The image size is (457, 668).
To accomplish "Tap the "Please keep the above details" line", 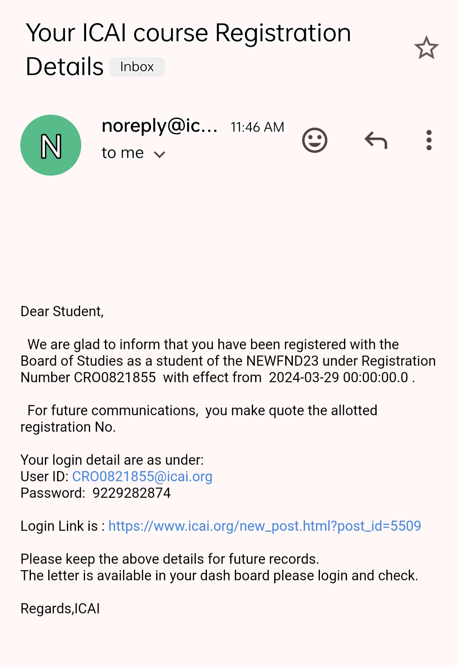I will click(170, 559).
